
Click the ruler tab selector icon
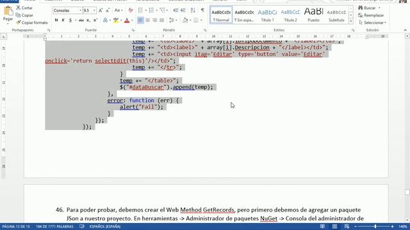click(x=4, y=37)
